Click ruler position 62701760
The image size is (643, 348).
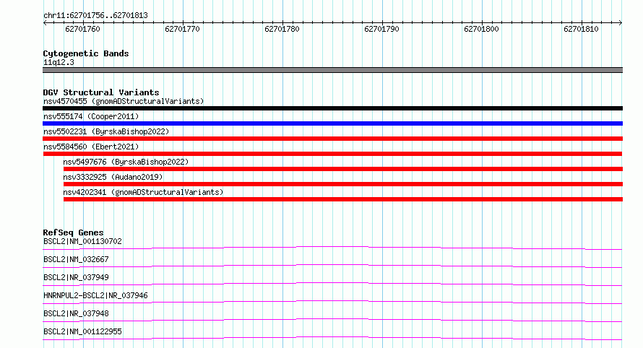point(82,29)
